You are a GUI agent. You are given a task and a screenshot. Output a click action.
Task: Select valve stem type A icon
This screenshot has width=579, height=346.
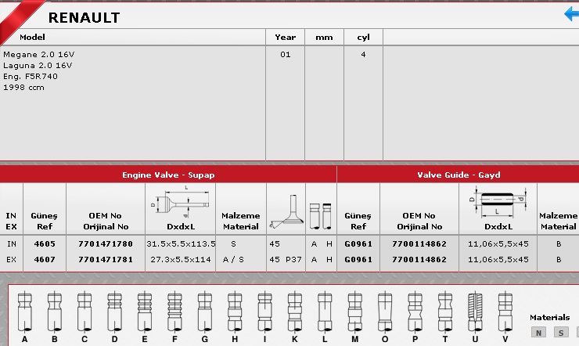tap(24, 312)
